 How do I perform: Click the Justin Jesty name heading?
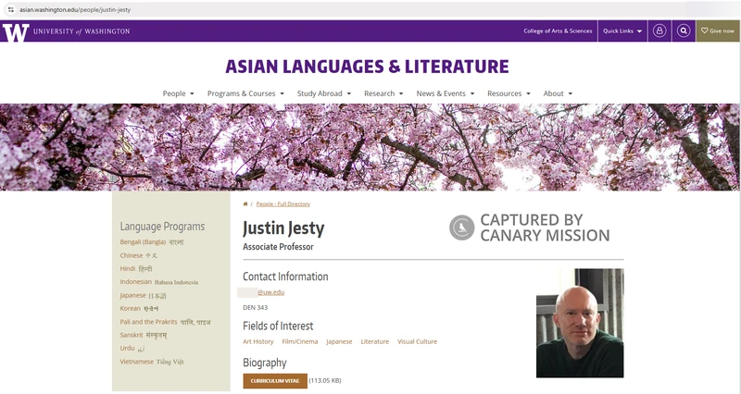click(x=283, y=228)
